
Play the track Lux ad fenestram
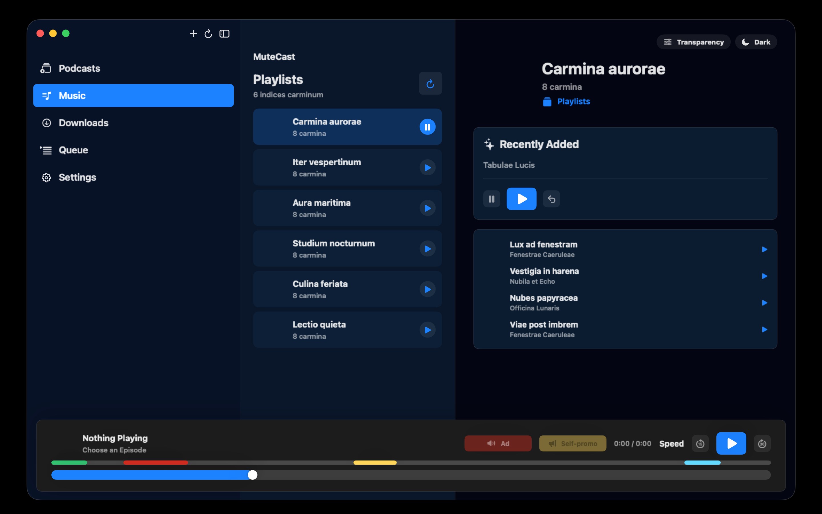point(765,250)
